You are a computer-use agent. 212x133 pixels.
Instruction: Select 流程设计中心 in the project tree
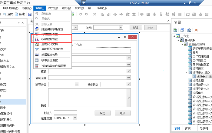click(x=200, y=89)
